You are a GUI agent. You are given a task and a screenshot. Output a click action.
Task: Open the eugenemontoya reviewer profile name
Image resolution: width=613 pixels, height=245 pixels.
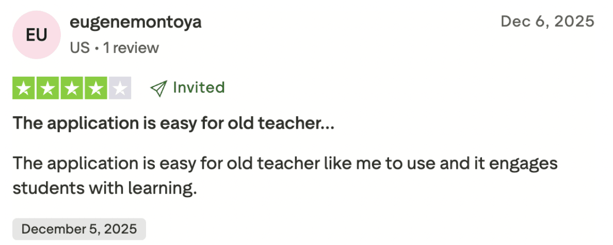tap(135, 22)
